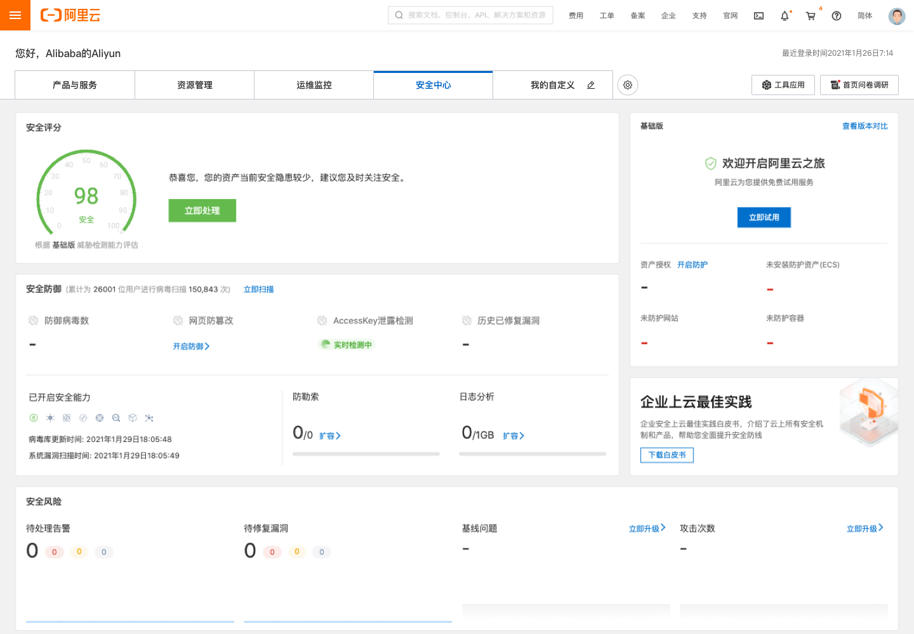This screenshot has height=634, width=914.
Task: Open 企业 in top navigation
Action: click(668, 16)
